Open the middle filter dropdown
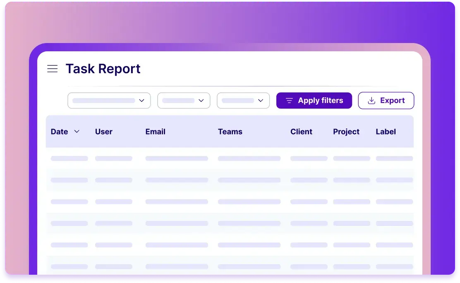460x283 pixels. tap(184, 101)
